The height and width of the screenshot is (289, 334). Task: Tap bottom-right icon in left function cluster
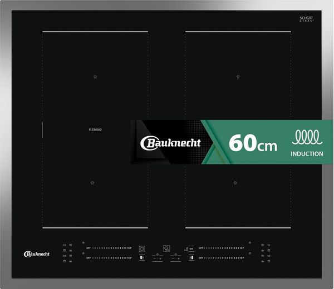[71, 261]
